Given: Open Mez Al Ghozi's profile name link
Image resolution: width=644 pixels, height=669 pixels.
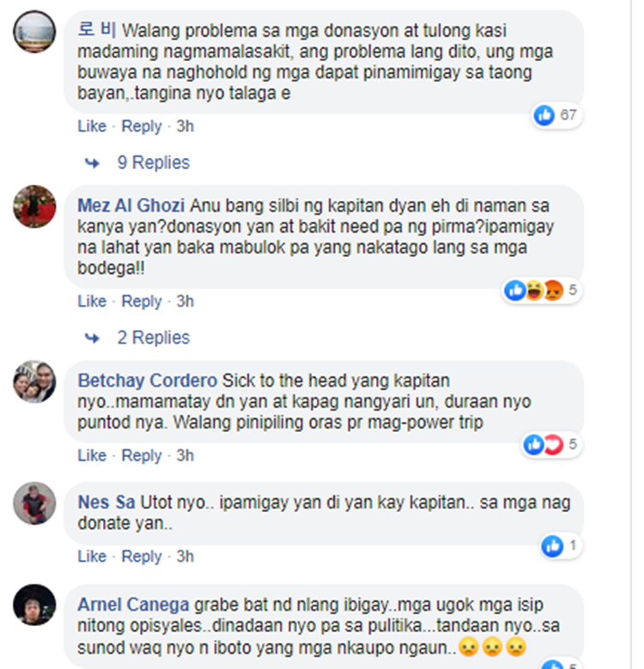Looking at the screenshot, I should [131, 205].
